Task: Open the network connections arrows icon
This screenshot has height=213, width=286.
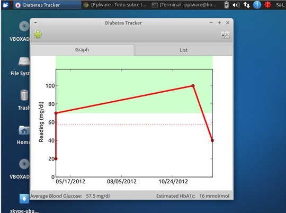Action: [246, 5]
